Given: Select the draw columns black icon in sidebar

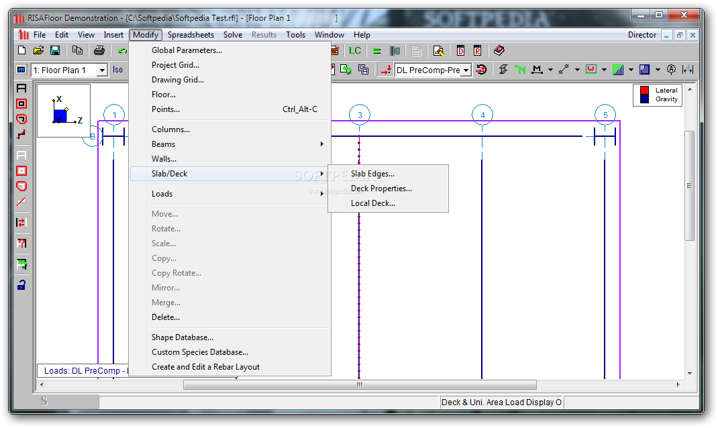Looking at the screenshot, I should pyautogui.click(x=21, y=89).
